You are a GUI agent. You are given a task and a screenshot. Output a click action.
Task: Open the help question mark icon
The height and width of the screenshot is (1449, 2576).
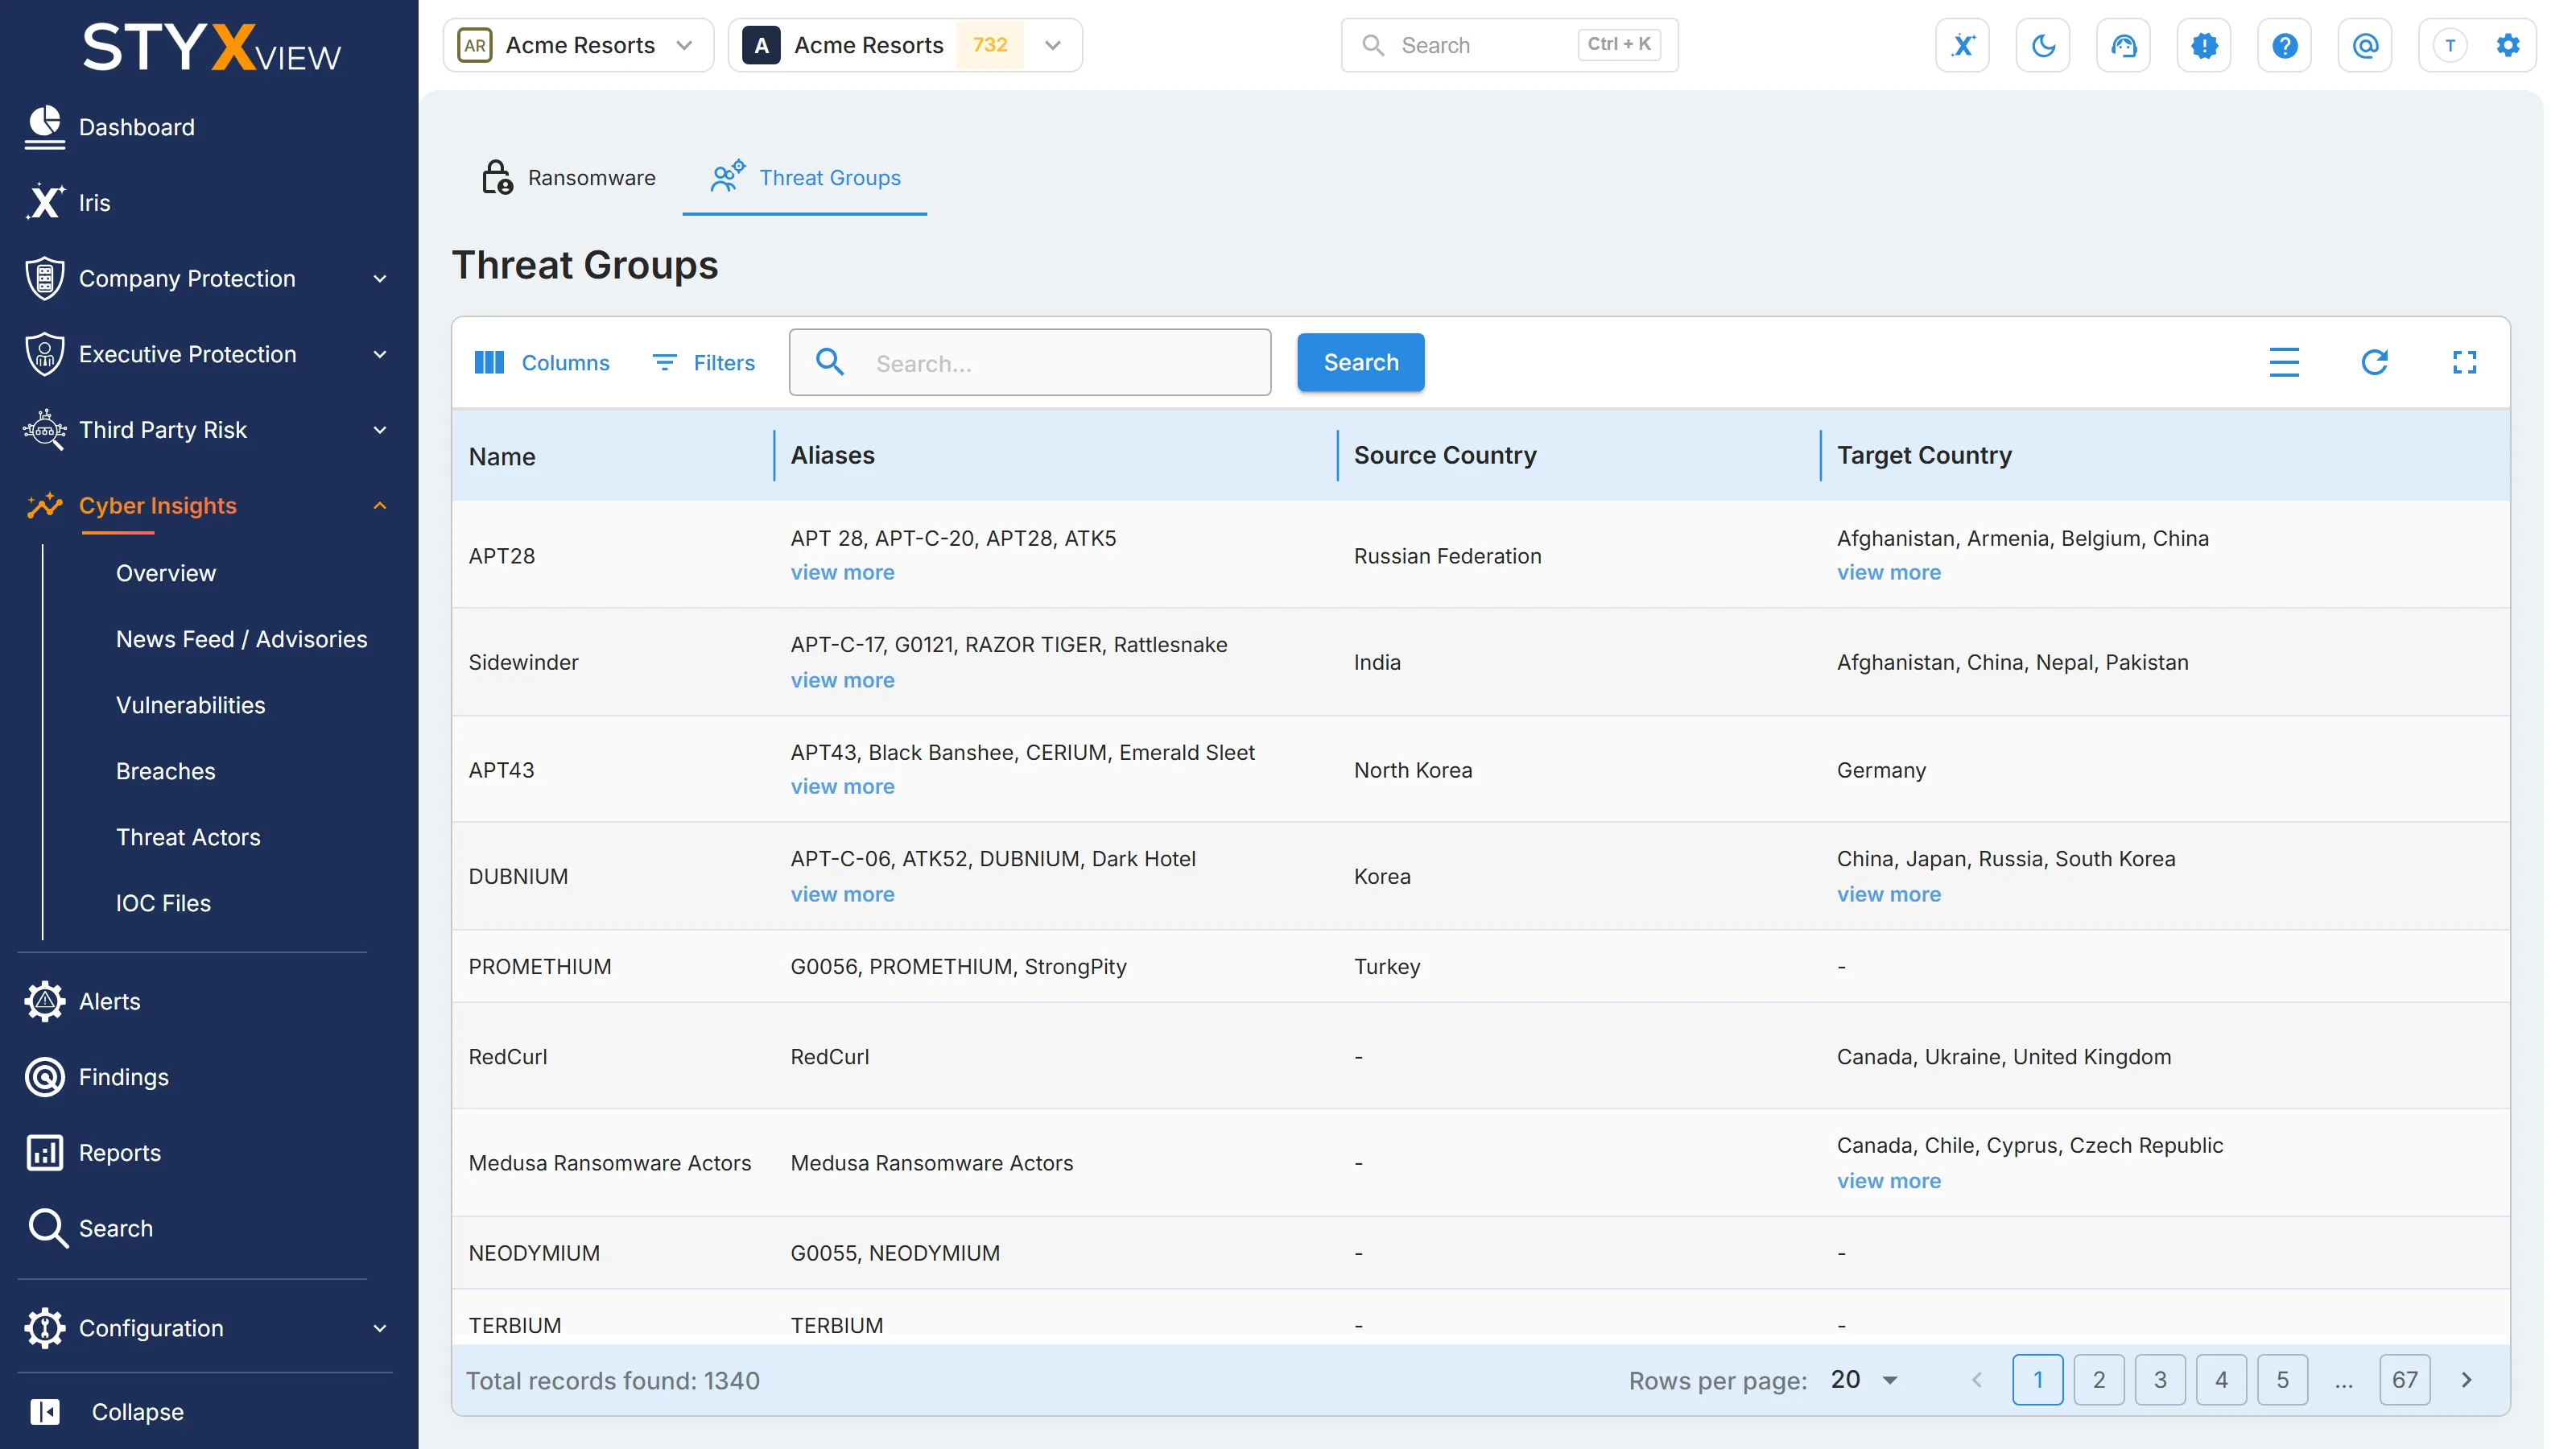2284,45
